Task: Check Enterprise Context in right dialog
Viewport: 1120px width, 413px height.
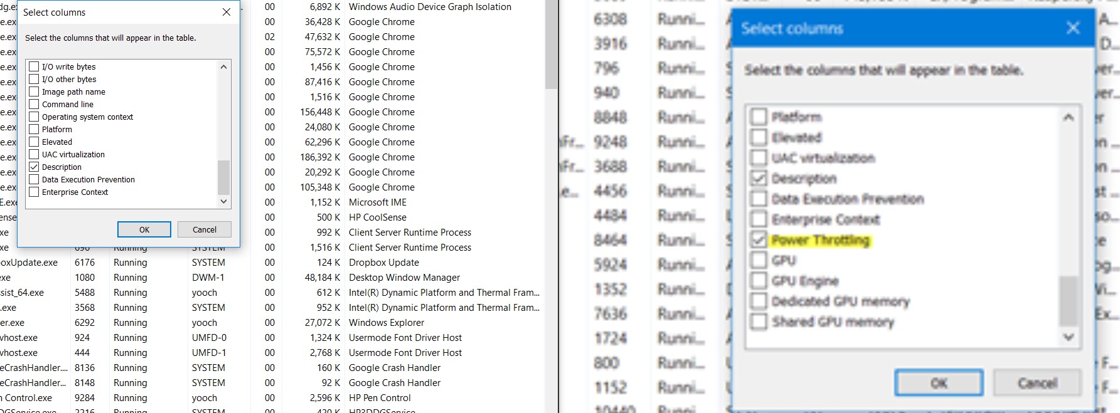Action: pos(759,219)
